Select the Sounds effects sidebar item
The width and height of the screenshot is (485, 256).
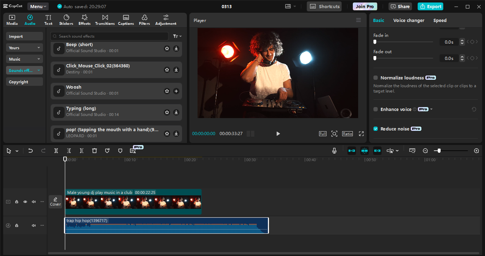[24, 70]
